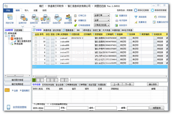Contact support via 联系QQ客服
Screen dimensions: 172x114
coord(142,10)
